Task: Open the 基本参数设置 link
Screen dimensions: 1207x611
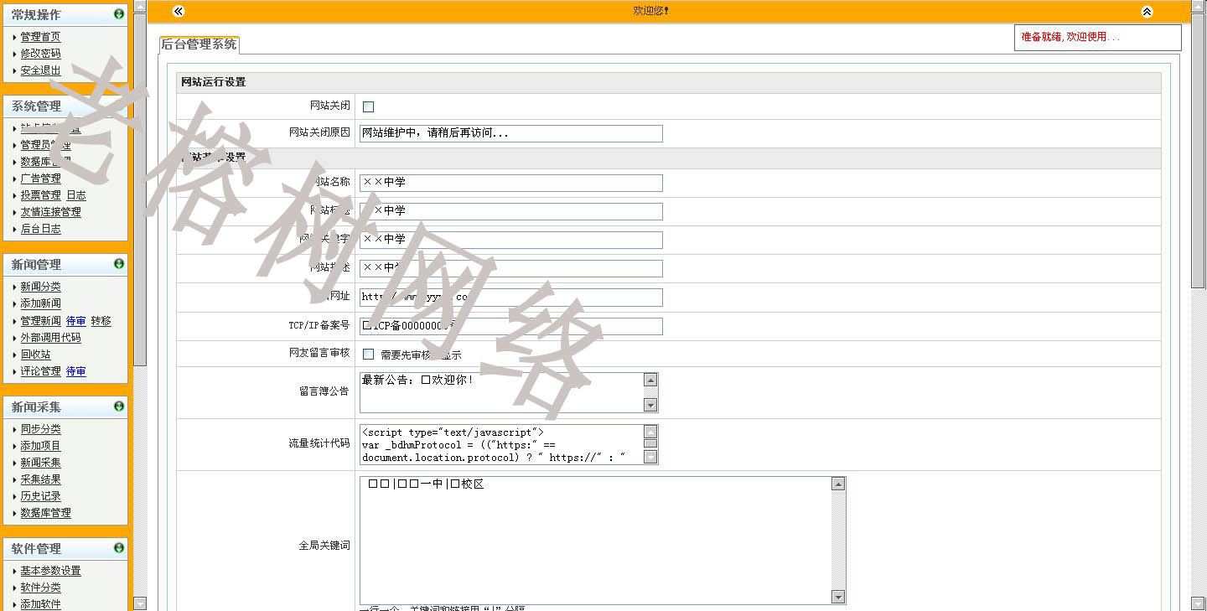Action: tap(50, 571)
